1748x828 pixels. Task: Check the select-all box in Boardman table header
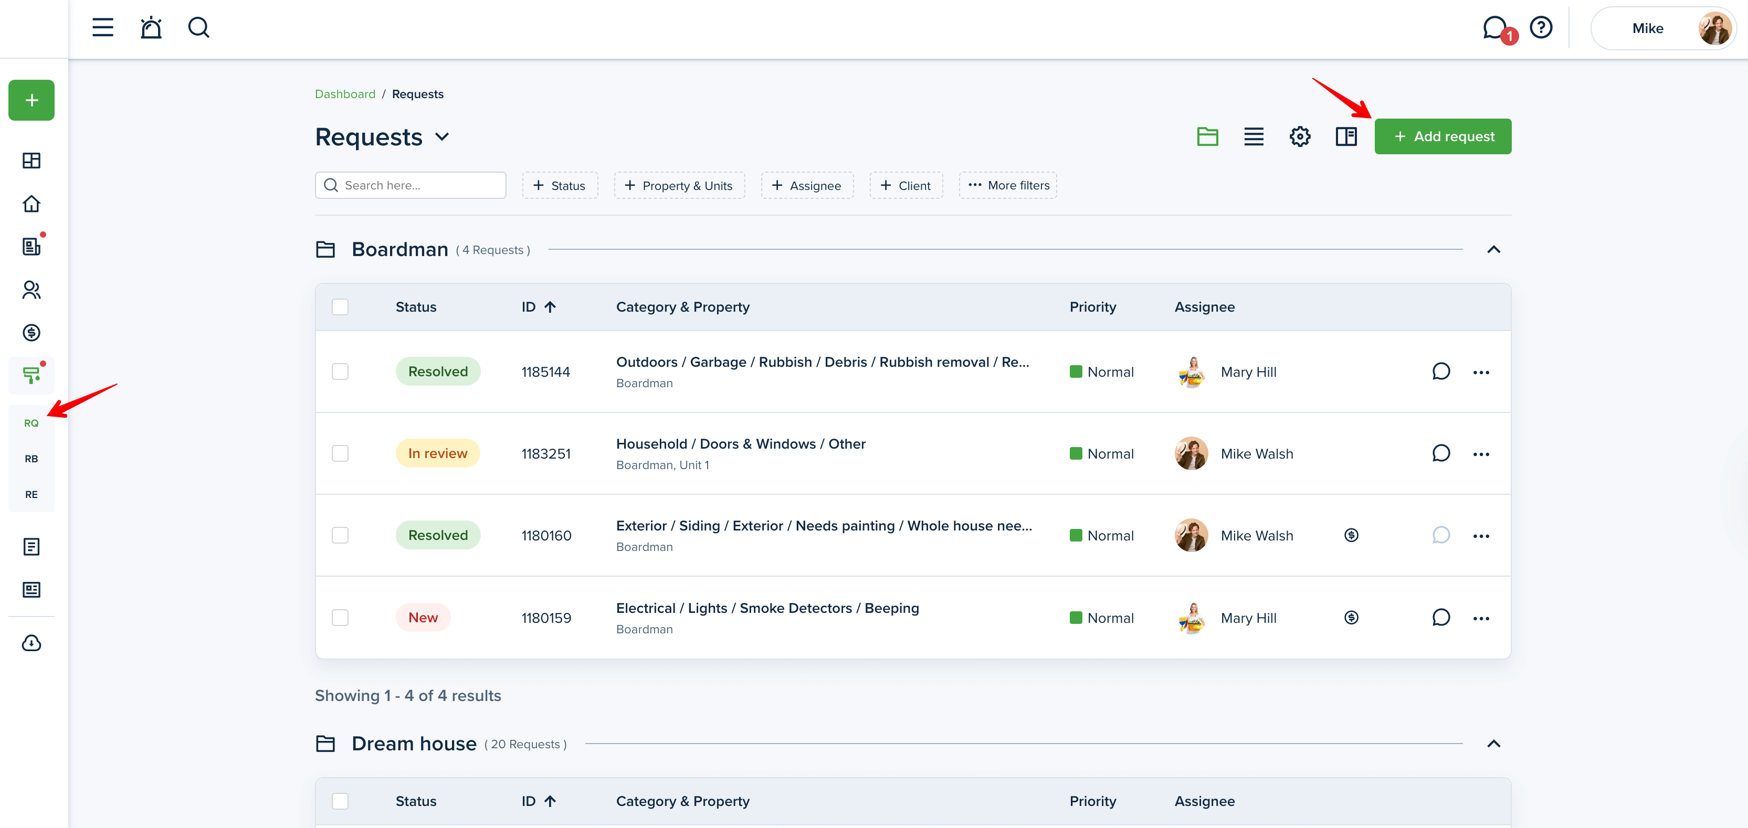340,306
